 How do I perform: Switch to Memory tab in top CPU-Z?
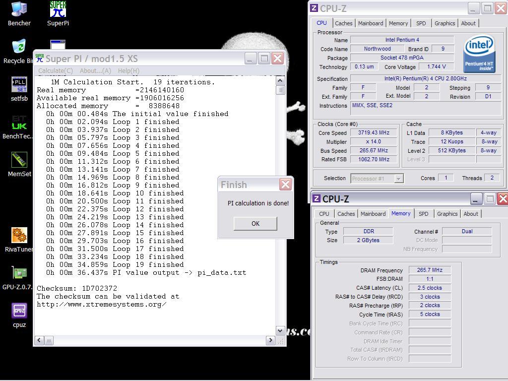click(x=398, y=23)
